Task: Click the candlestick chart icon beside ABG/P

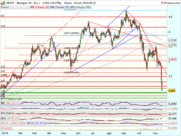Action: (x=3, y=3)
